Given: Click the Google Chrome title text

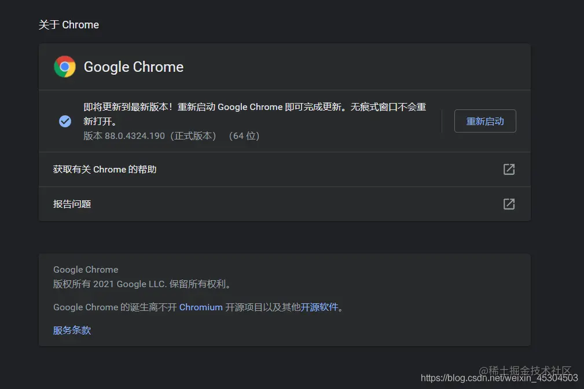Looking at the screenshot, I should (133, 67).
